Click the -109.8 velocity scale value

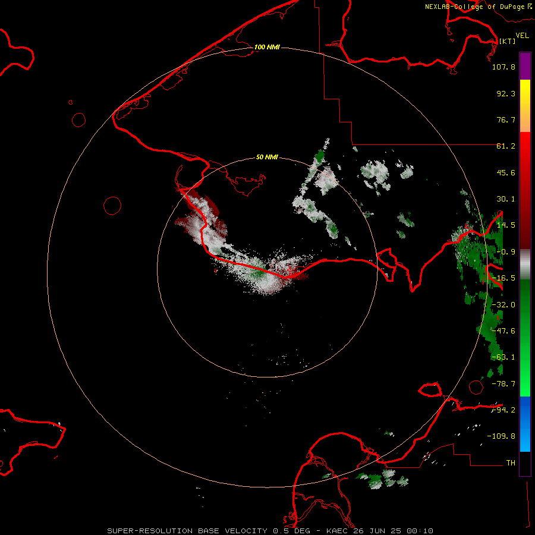pos(501,436)
